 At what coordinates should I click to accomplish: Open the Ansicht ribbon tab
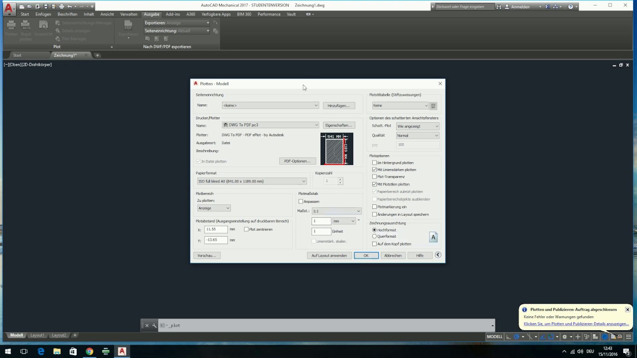point(107,14)
